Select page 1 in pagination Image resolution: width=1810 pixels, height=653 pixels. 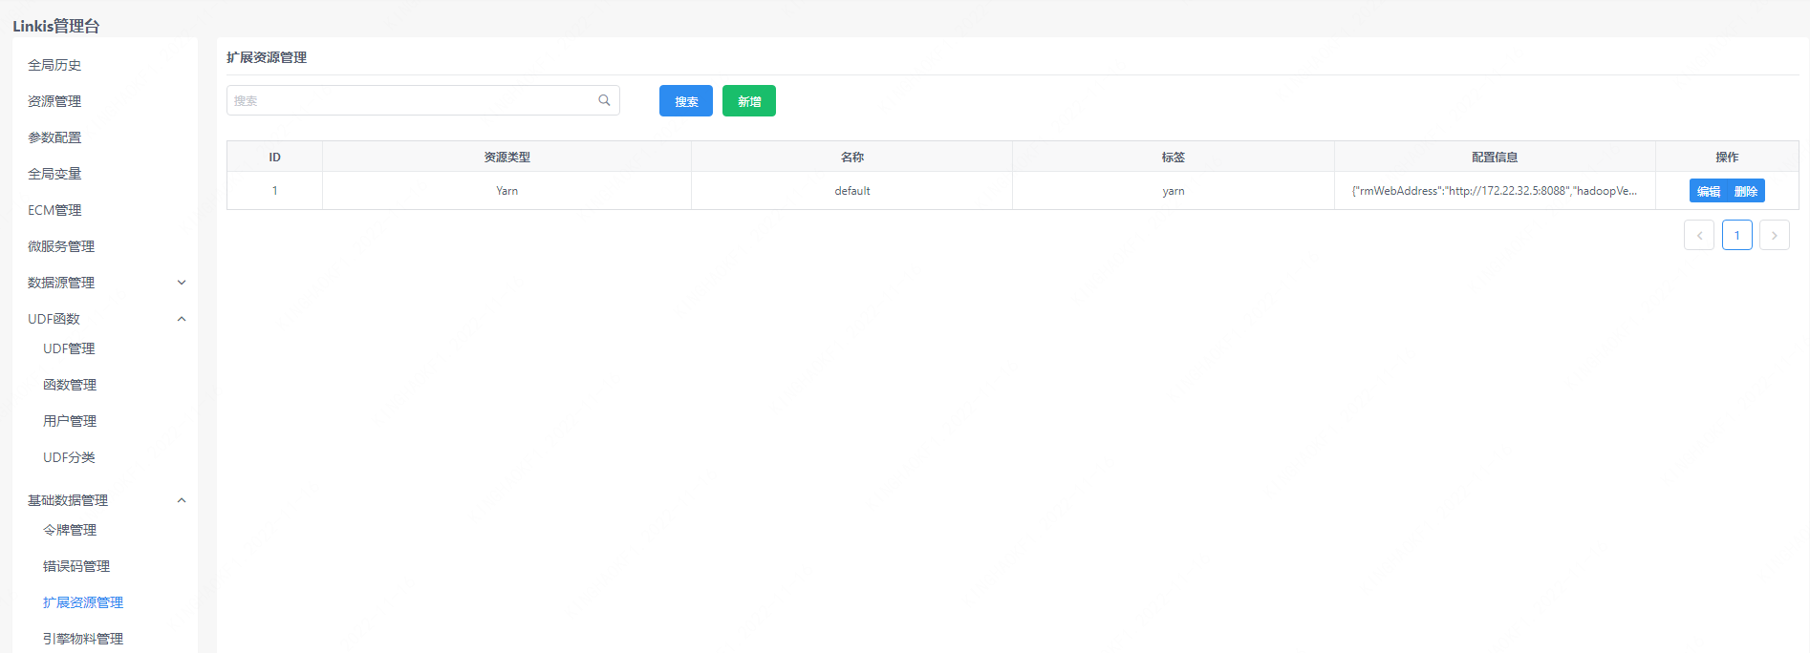coord(1736,236)
